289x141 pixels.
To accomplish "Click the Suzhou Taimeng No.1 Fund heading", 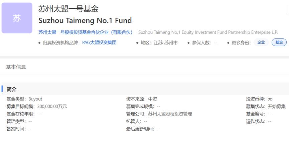I will click(x=85, y=20).
